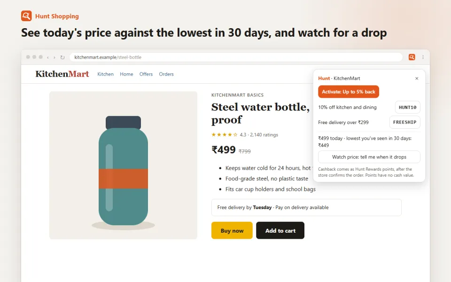
Task: Open the browser three-dot menu
Action: pos(423,57)
